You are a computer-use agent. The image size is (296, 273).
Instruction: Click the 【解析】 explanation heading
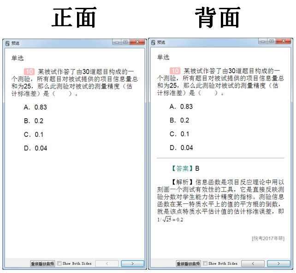182,182
